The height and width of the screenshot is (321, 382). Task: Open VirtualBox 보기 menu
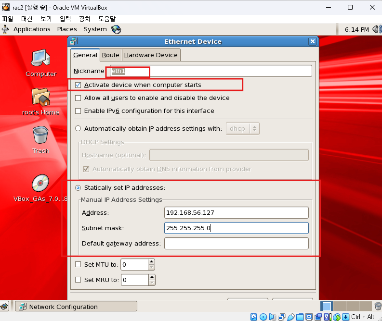point(46,19)
